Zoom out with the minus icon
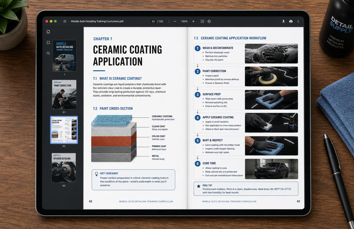Viewport: 354px width, 229px height. [x=175, y=21]
